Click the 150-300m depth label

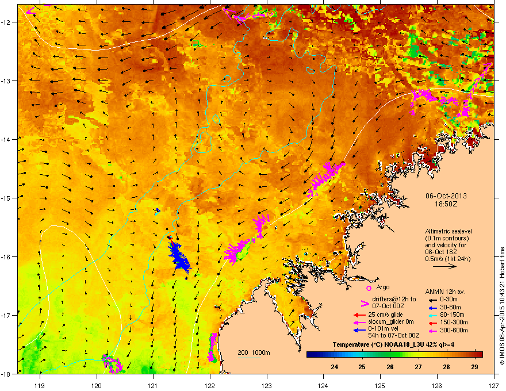coord(454,322)
